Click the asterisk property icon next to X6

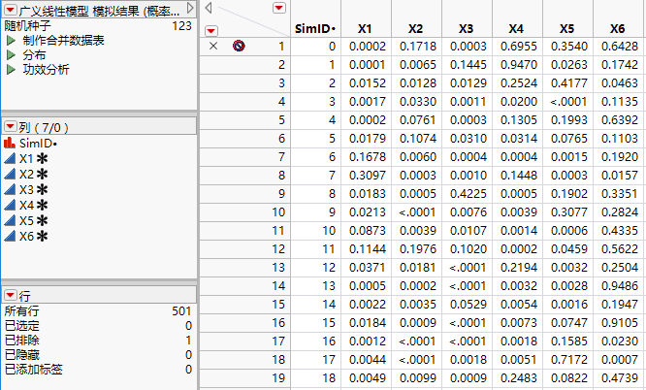(x=42, y=237)
